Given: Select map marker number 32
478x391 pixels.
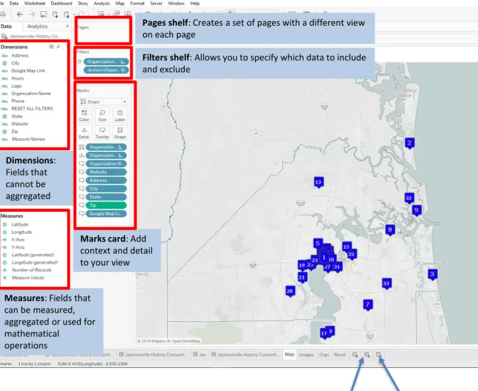Looking at the screenshot, I should [x=409, y=198].
